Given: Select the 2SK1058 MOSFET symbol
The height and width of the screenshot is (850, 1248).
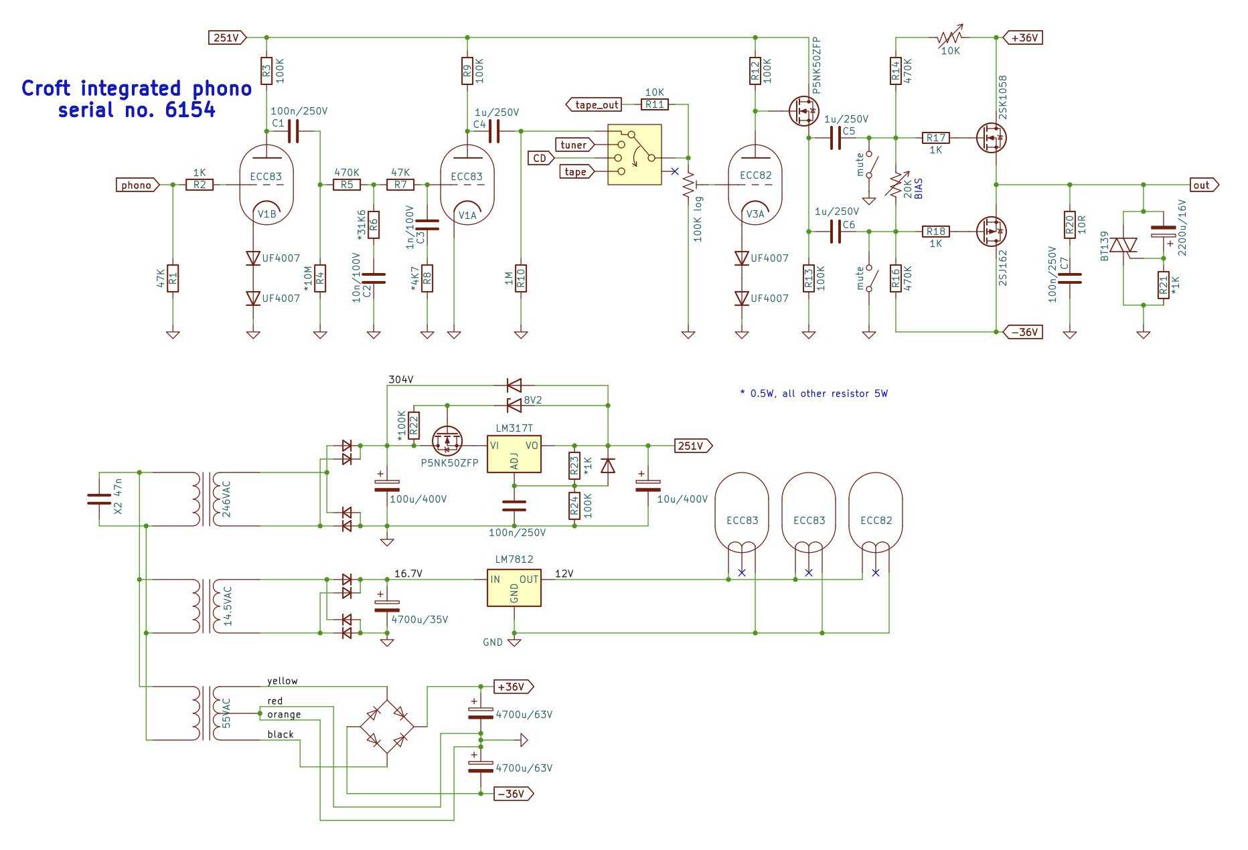Looking at the screenshot, I should tap(991, 138).
